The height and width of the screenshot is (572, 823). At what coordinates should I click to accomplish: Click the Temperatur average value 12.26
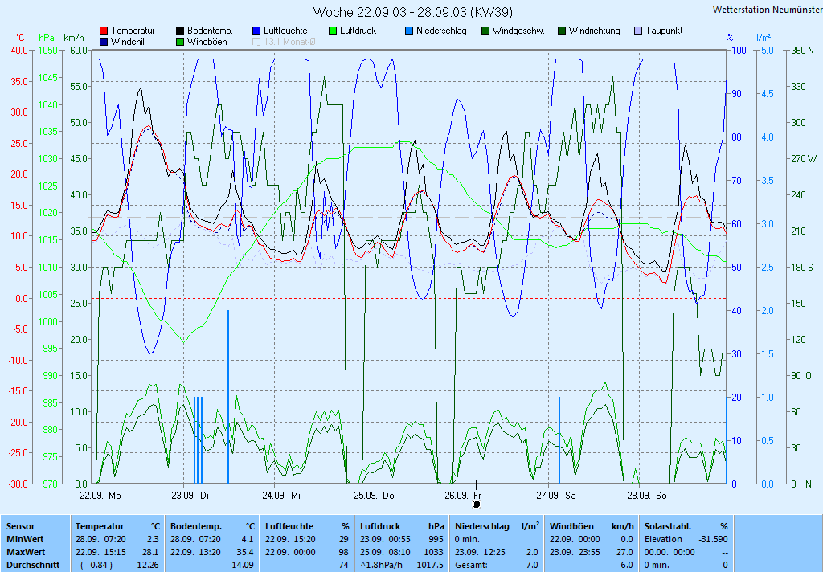(x=148, y=566)
